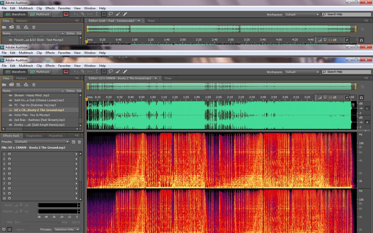Click Waveform view button in front window
The height and width of the screenshot is (233, 373).
[x=16, y=72]
